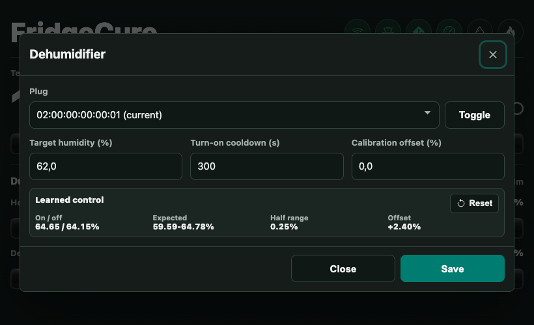Open the Plug dropdown showing 02:00:00:00:00:01
Viewport: 534px width, 325px height.
point(234,115)
